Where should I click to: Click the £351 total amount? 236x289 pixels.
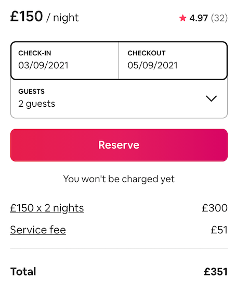(x=216, y=272)
